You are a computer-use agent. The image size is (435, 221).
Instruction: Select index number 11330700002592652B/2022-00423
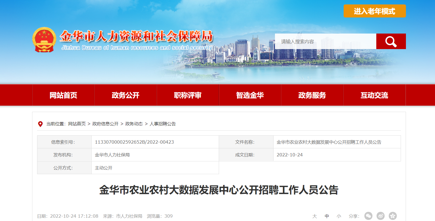[x=134, y=142]
